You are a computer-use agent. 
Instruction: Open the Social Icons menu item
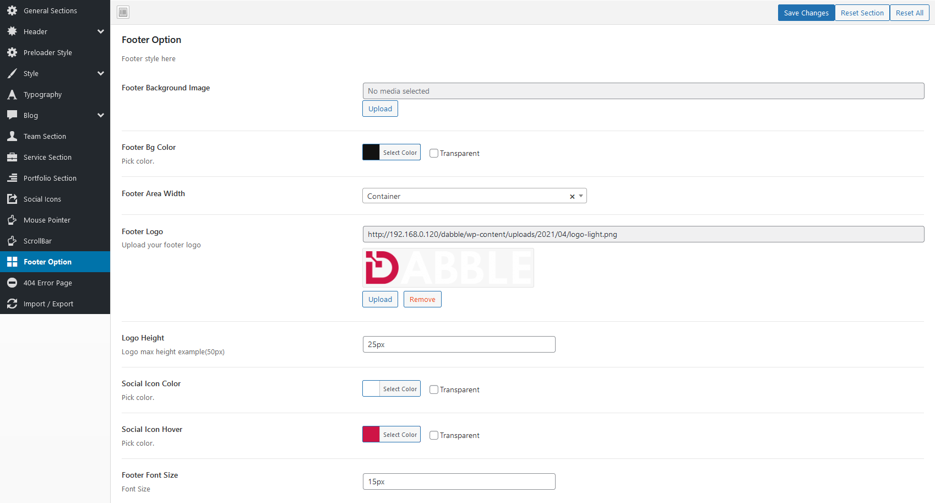coord(55,199)
